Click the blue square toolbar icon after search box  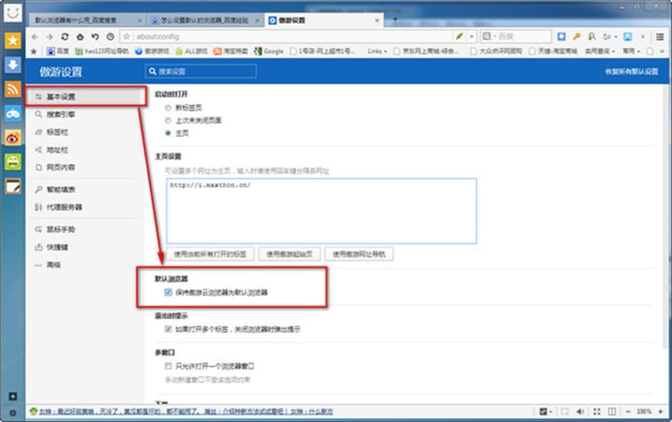(562, 37)
